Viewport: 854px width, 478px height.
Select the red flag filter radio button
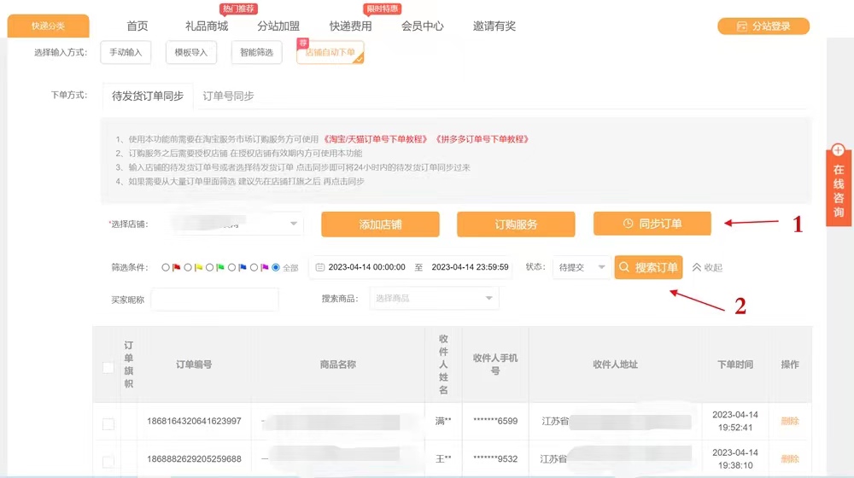(166, 267)
